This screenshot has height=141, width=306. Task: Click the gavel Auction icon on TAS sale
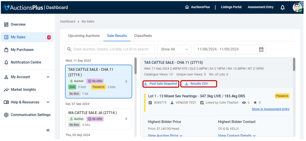tap(71, 81)
